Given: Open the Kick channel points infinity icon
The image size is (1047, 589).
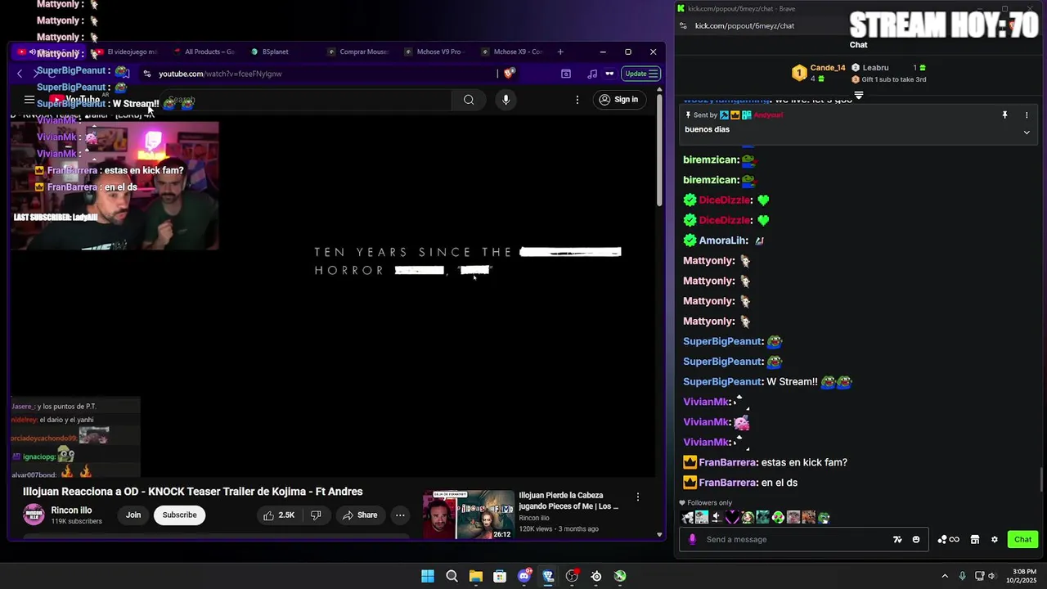Looking at the screenshot, I should pyautogui.click(x=949, y=540).
